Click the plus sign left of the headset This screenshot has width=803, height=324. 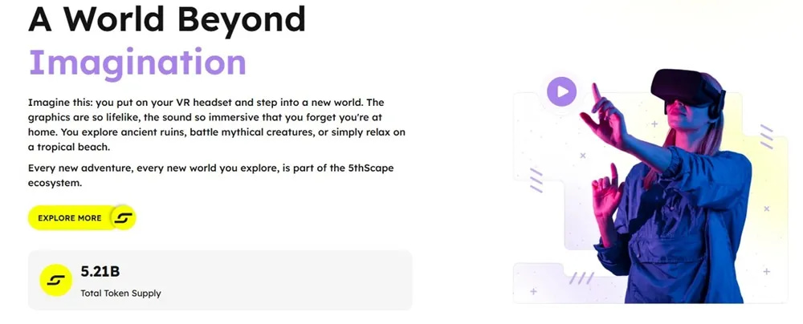(x=654, y=124)
